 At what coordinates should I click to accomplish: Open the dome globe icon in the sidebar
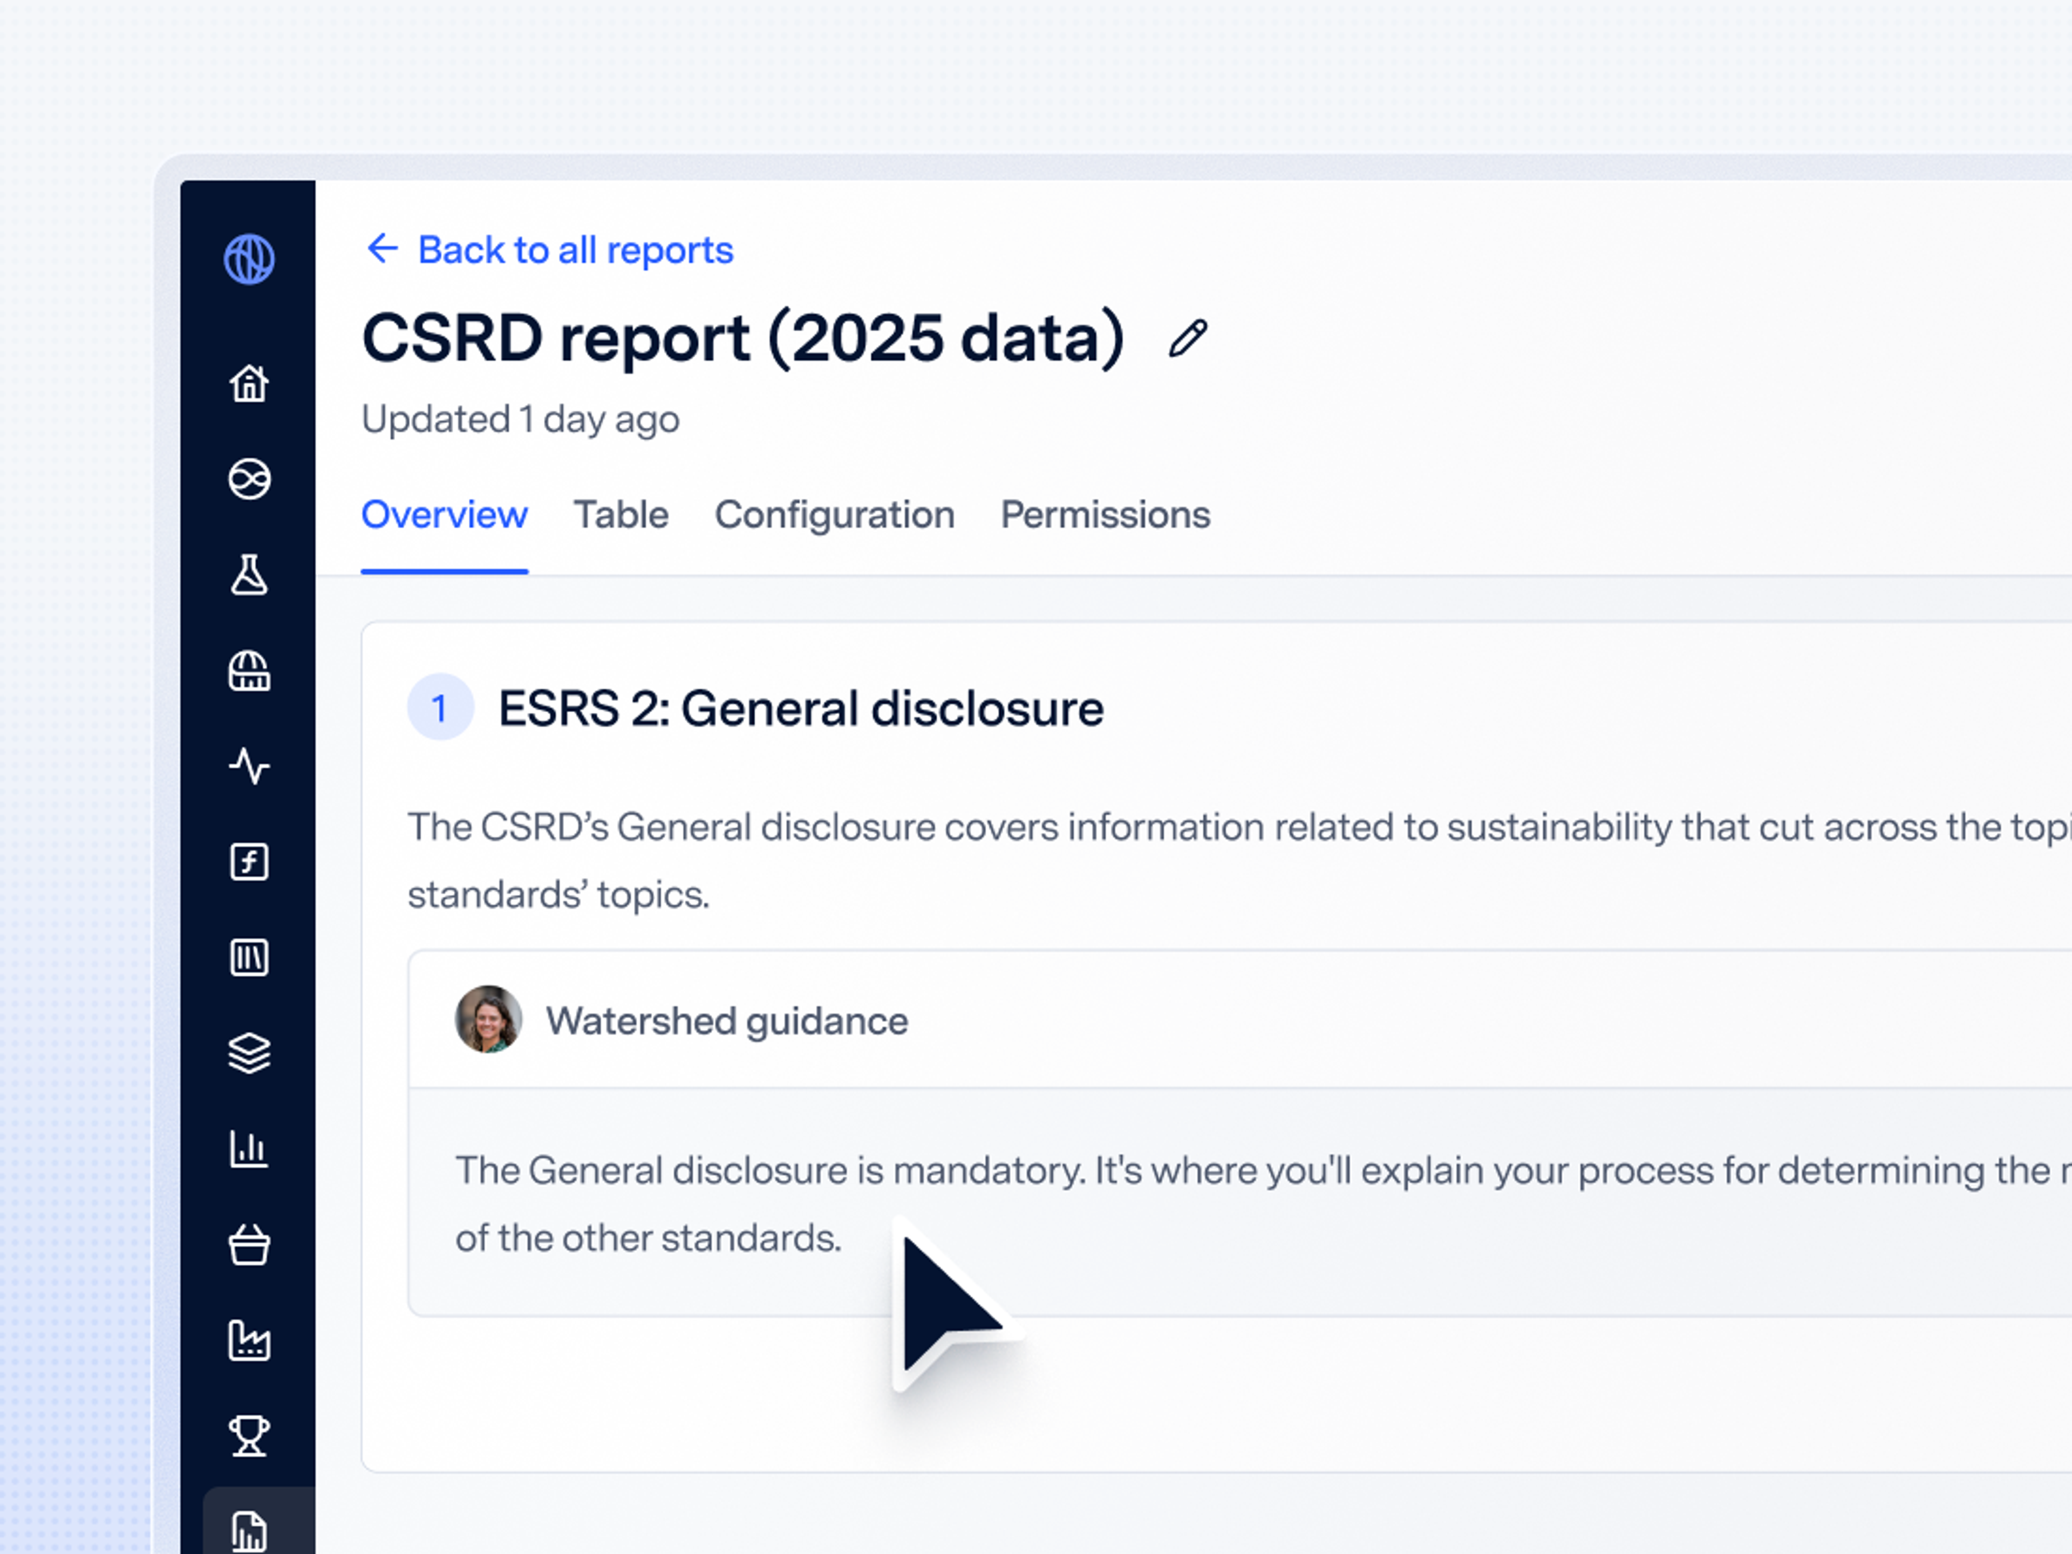pos(249,671)
